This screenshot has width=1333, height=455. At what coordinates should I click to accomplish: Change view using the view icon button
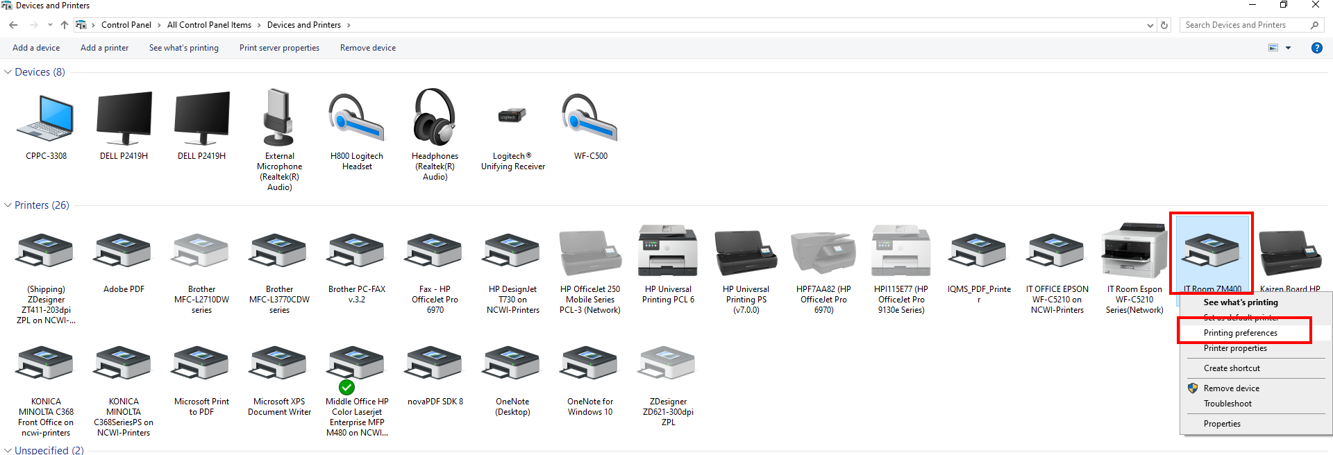(x=1273, y=48)
